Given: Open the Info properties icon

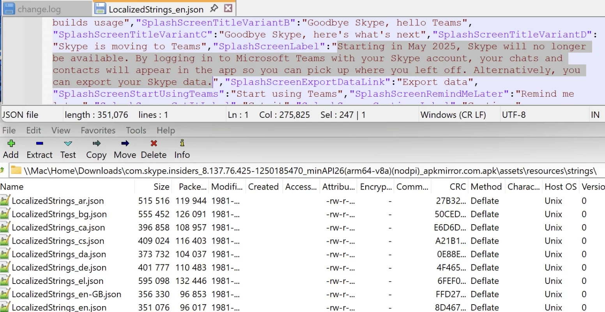Looking at the screenshot, I should point(182,144).
